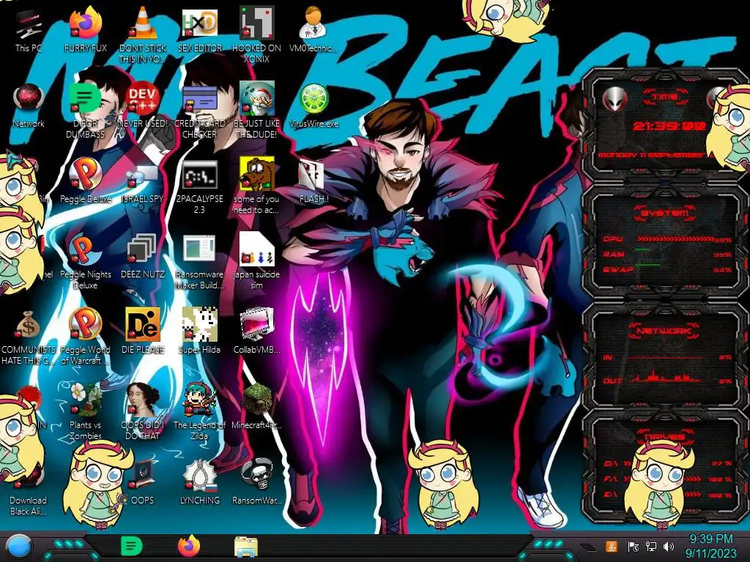Click the TIME header in the widget
This screenshot has width=750, height=562.
click(665, 97)
